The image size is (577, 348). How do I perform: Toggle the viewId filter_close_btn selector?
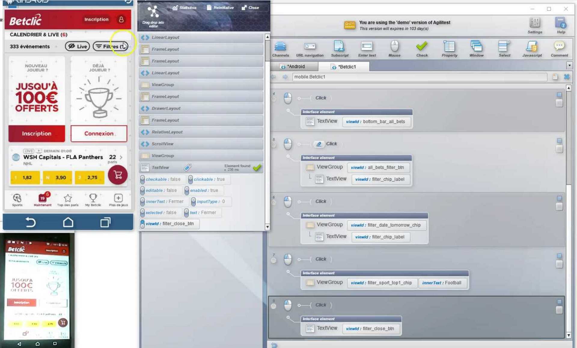point(142,224)
